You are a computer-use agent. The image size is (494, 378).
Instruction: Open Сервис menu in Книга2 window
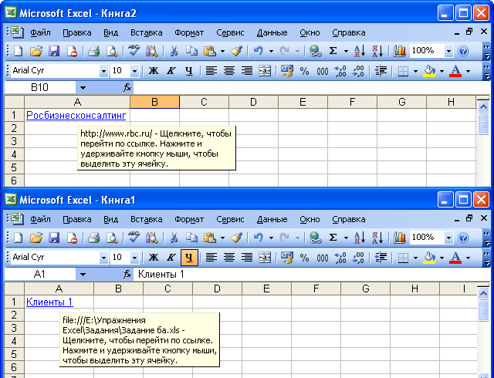230,32
